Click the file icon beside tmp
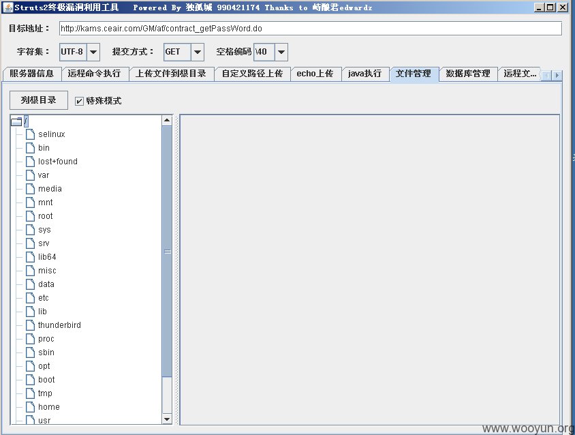 click(31, 393)
